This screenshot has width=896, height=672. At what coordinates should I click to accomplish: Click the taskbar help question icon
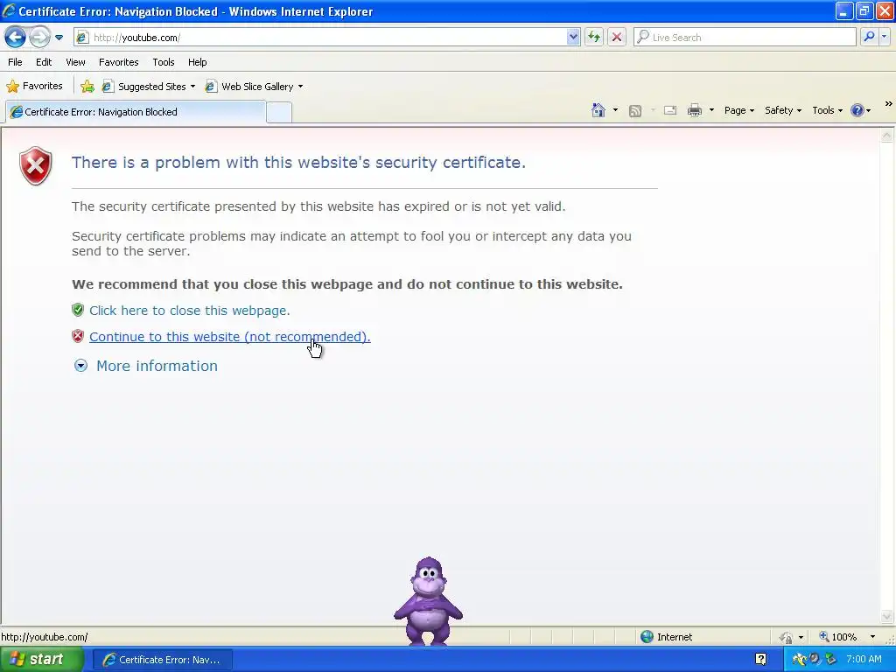[x=760, y=659]
